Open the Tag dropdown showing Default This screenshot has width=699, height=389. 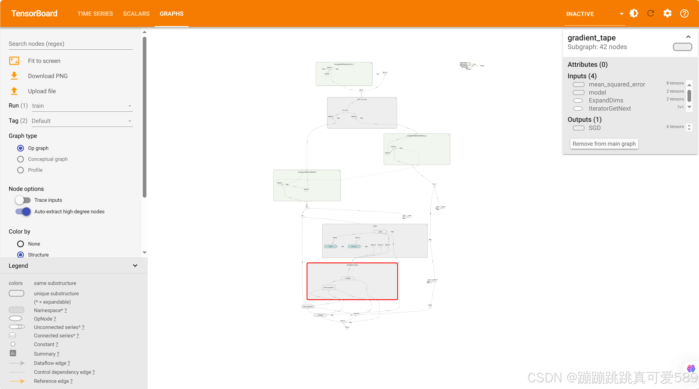pyautogui.click(x=81, y=121)
